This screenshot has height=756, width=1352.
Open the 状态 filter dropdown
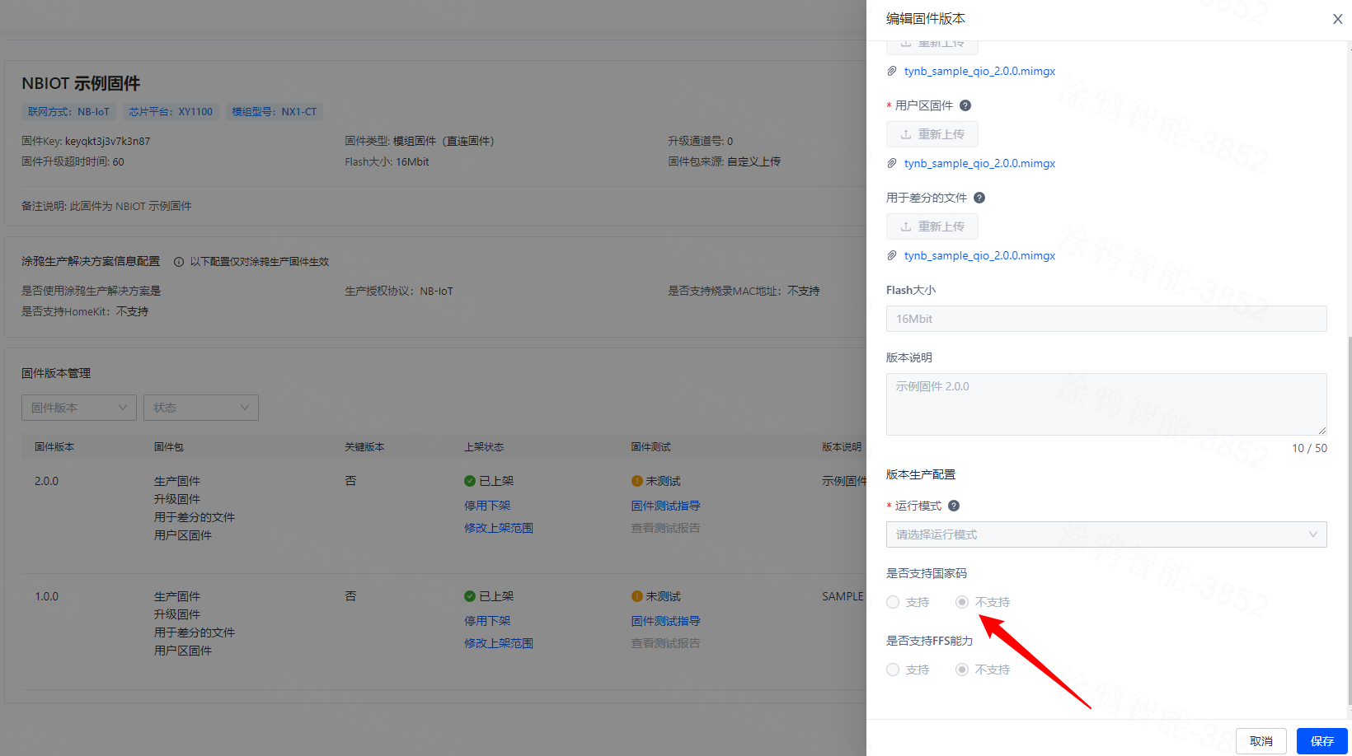click(x=201, y=408)
